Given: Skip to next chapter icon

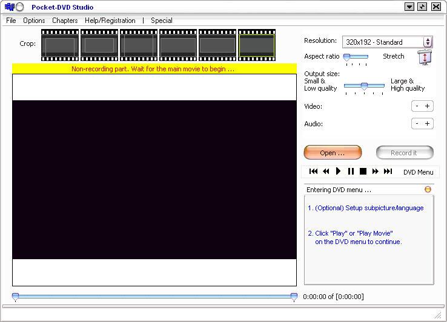Looking at the screenshot, I should (x=388, y=172).
